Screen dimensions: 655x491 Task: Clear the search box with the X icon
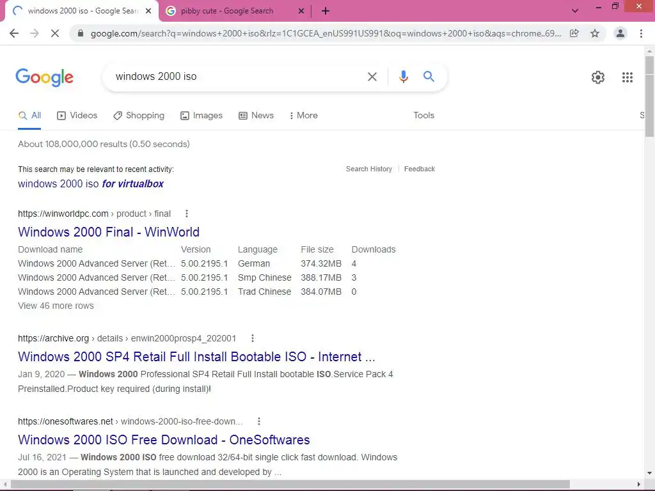click(x=372, y=77)
